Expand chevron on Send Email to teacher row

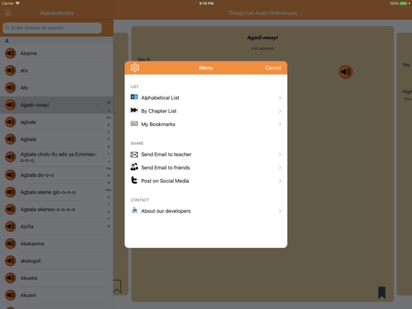click(280, 154)
